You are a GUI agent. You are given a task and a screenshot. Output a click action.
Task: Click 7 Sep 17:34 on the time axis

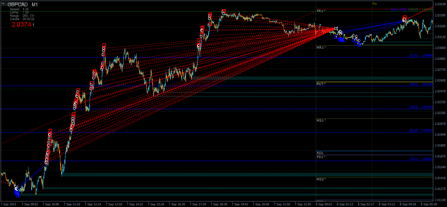(x=198, y=204)
